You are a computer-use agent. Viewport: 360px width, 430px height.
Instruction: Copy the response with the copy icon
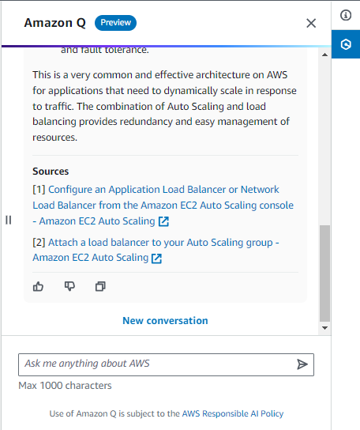click(x=100, y=286)
